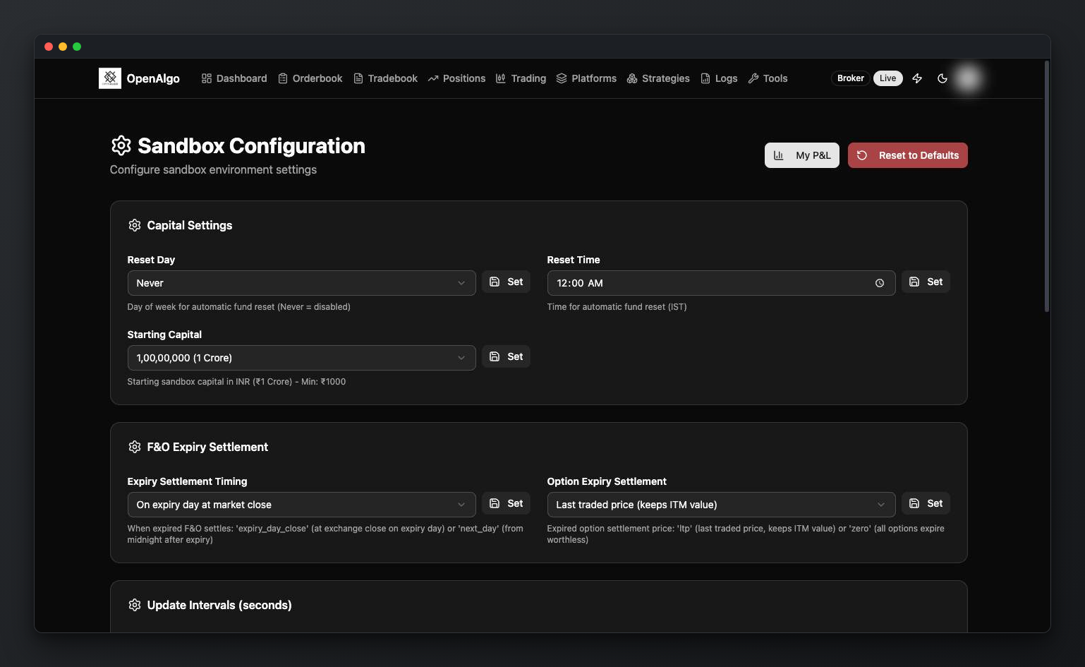Click the lightning bolt icon
Image resolution: width=1085 pixels, height=667 pixels.
[917, 78]
